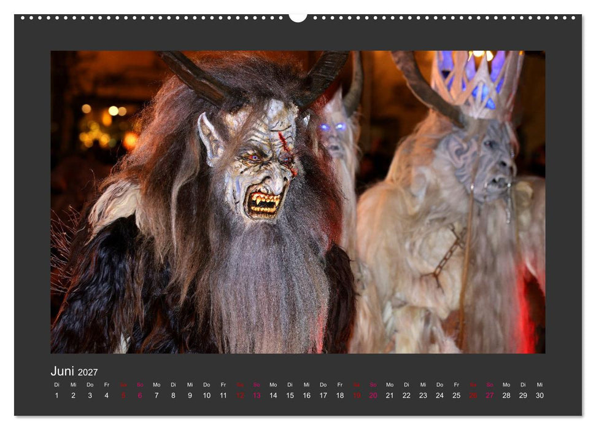Click the month title "Juni"
Screen dimensions: 596x430
63,371
